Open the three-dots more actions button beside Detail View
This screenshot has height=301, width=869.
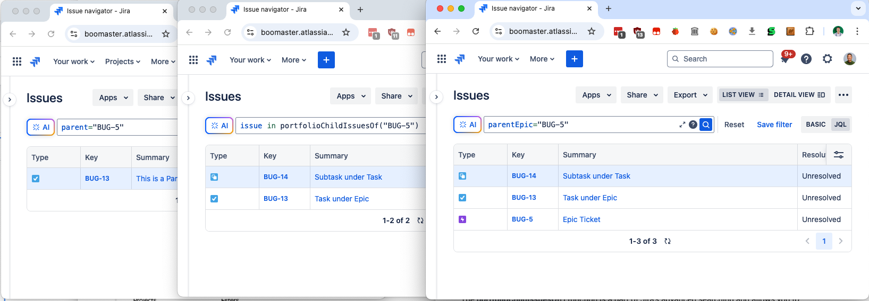pos(843,95)
